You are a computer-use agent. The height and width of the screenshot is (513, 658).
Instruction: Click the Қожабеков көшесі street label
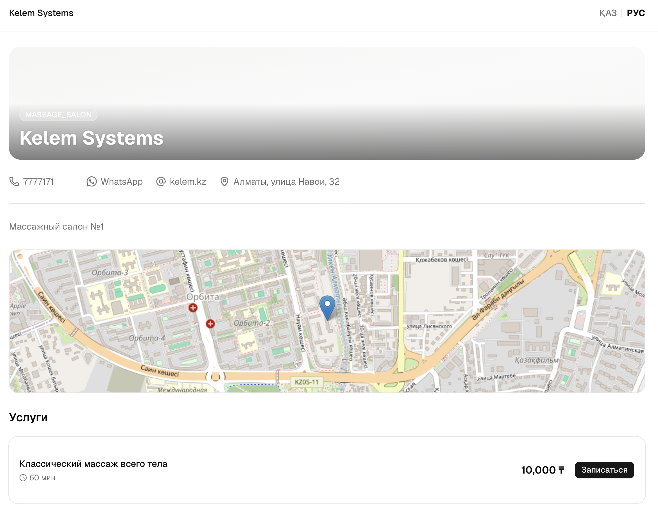pyautogui.click(x=442, y=260)
